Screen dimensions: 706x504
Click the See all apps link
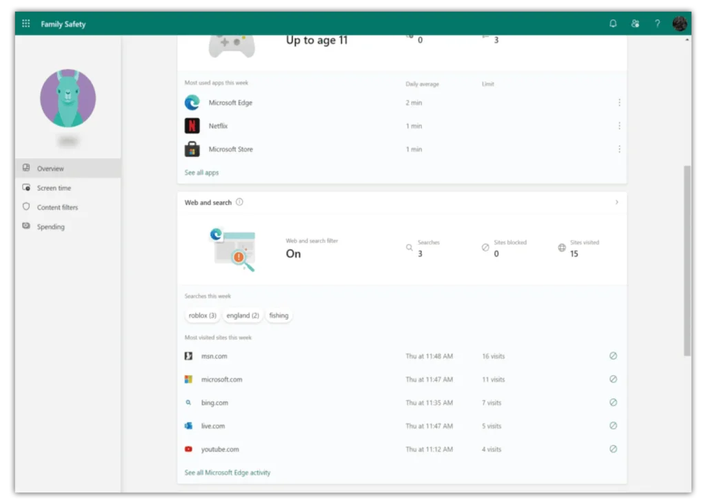pyautogui.click(x=202, y=173)
